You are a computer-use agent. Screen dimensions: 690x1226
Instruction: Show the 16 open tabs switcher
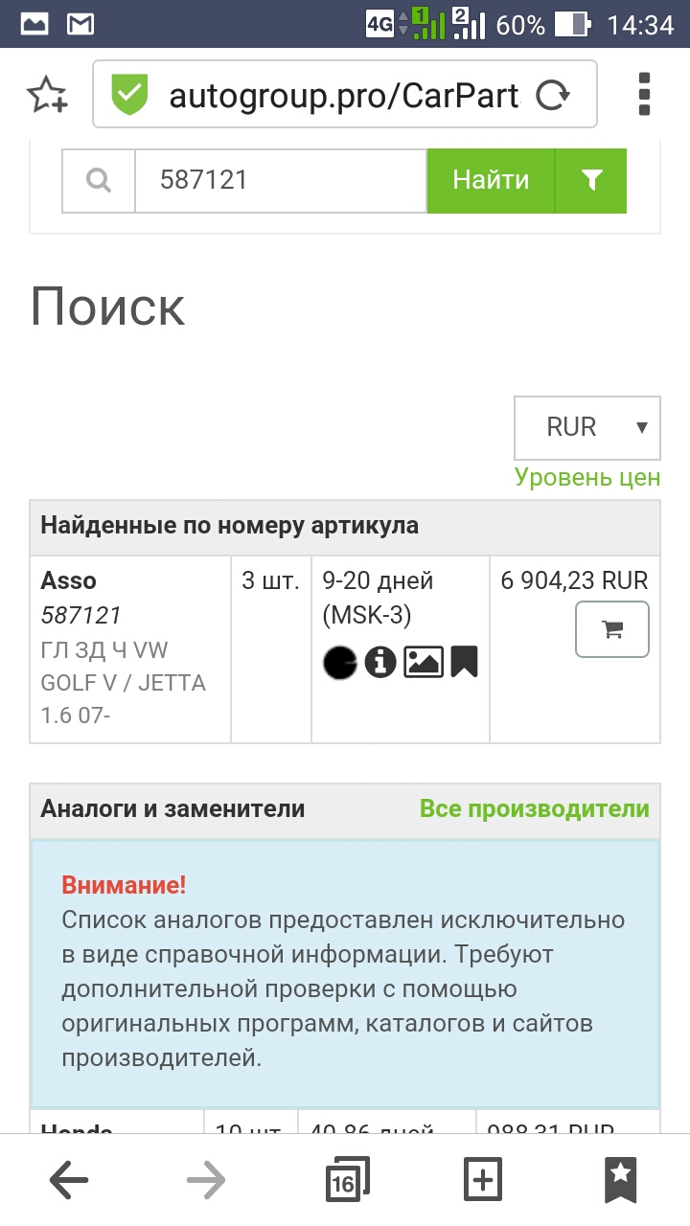[345, 1180]
